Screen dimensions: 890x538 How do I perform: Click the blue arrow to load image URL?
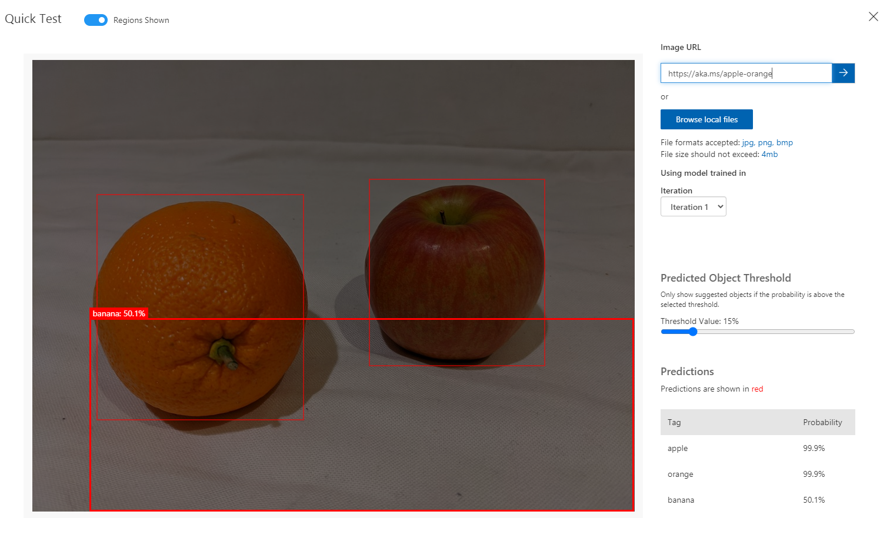pos(843,73)
